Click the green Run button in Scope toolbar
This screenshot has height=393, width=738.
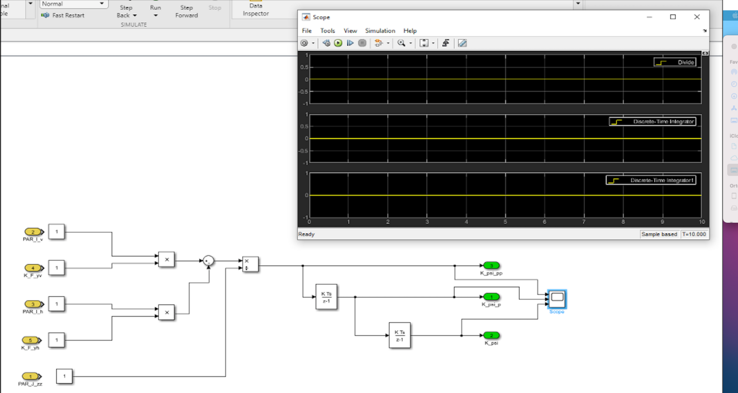click(338, 43)
